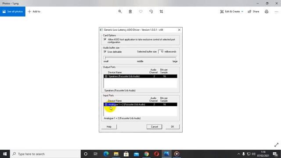
Task: Launch Google Chrome from taskbar
Action: point(146,154)
